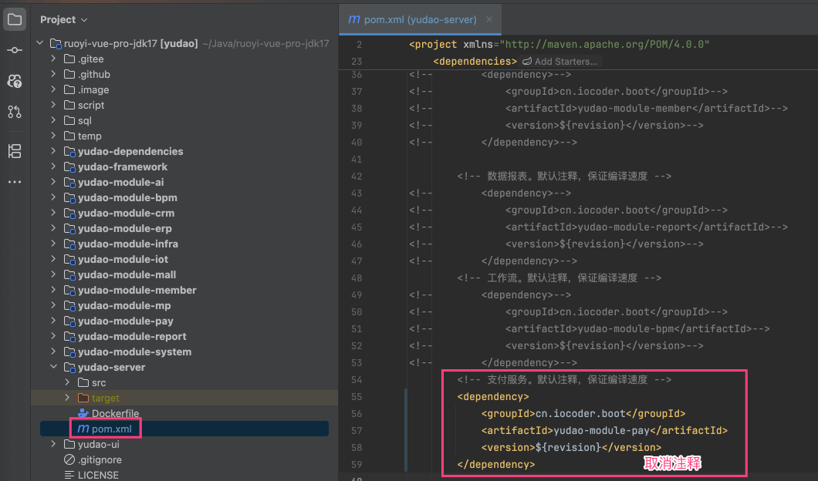Expand the yudao-module-pay module
818x481 pixels.
point(53,321)
